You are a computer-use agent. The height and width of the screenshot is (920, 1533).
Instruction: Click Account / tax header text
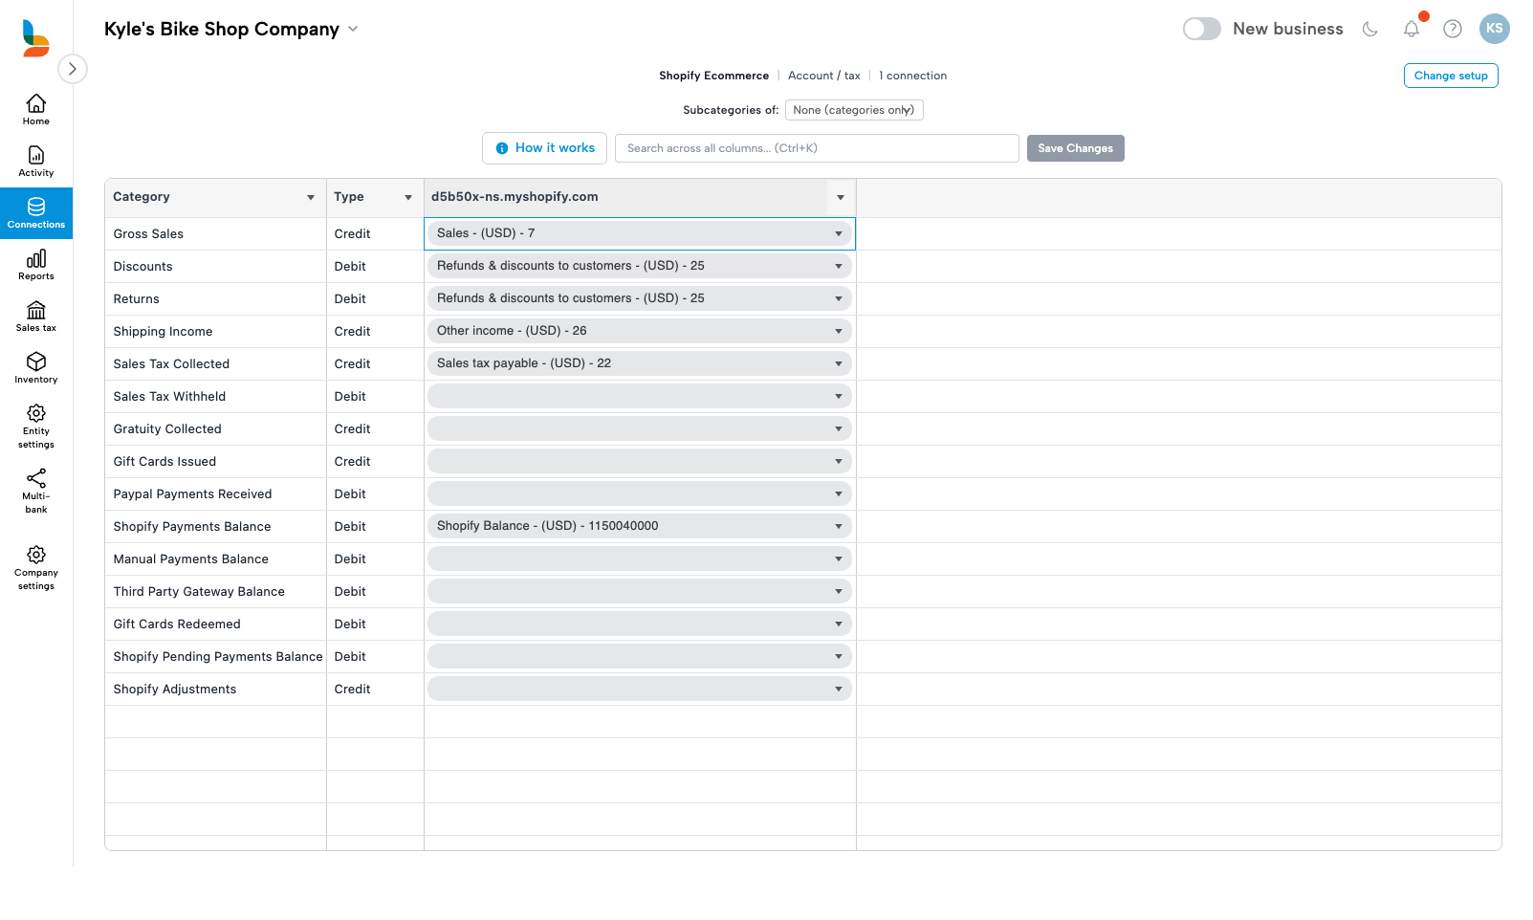tap(824, 76)
